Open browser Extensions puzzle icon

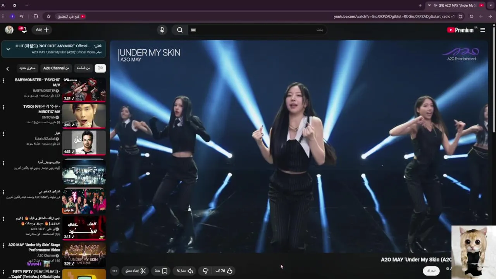(36, 16)
